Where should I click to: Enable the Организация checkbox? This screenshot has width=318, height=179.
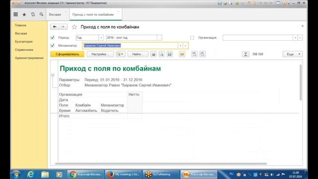pyautogui.click(x=192, y=38)
